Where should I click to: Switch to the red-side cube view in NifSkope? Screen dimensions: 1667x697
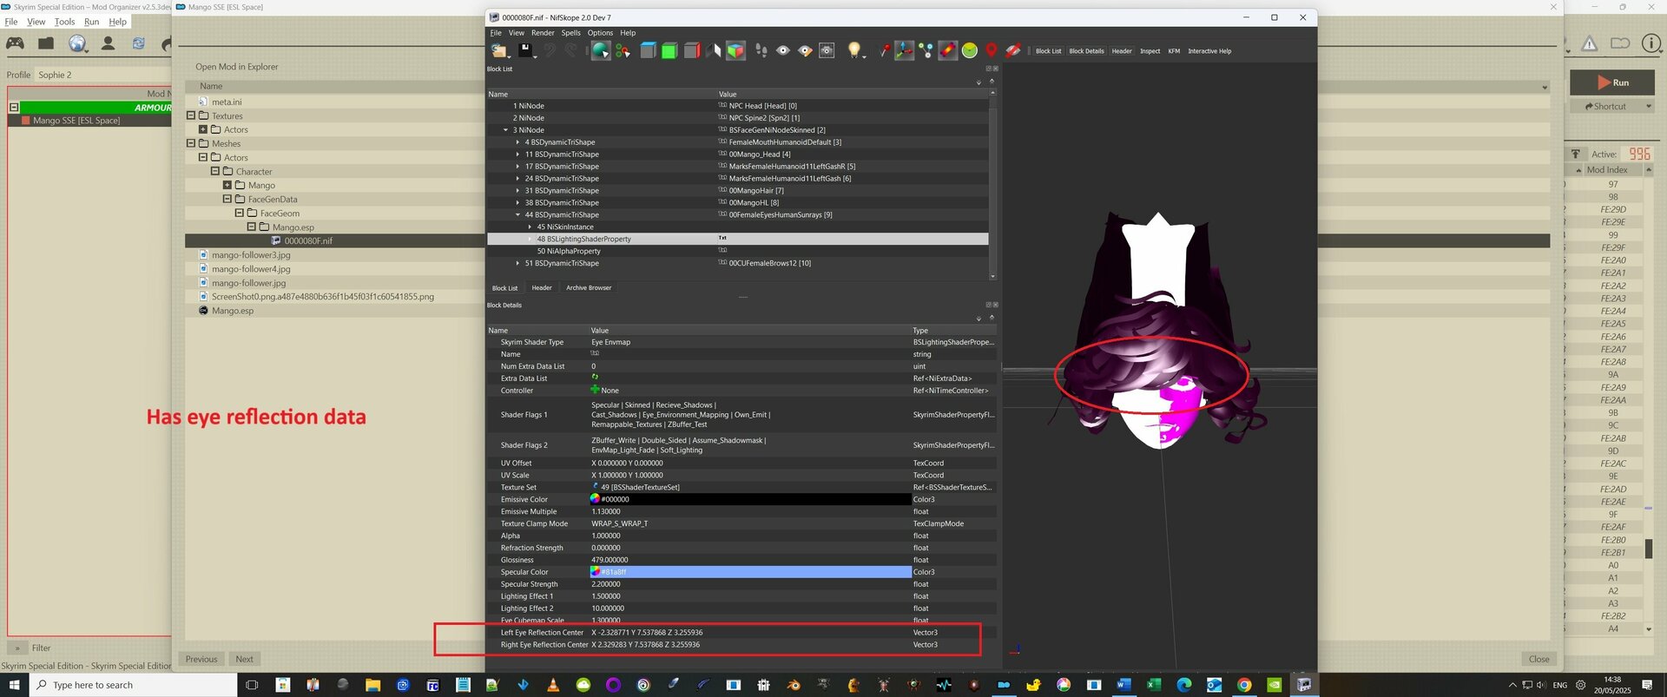(x=691, y=51)
